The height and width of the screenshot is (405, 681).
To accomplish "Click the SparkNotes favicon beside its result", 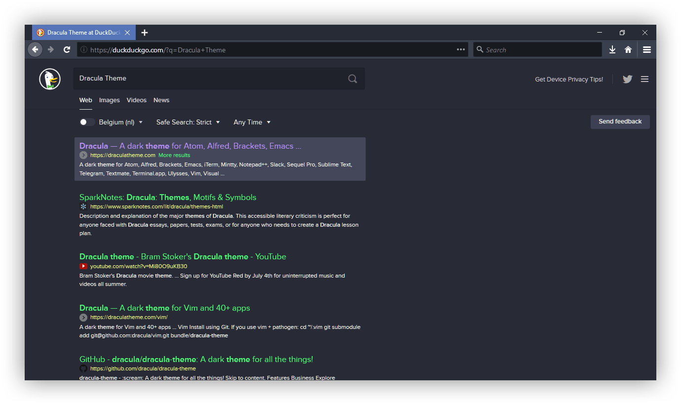I will coord(83,206).
